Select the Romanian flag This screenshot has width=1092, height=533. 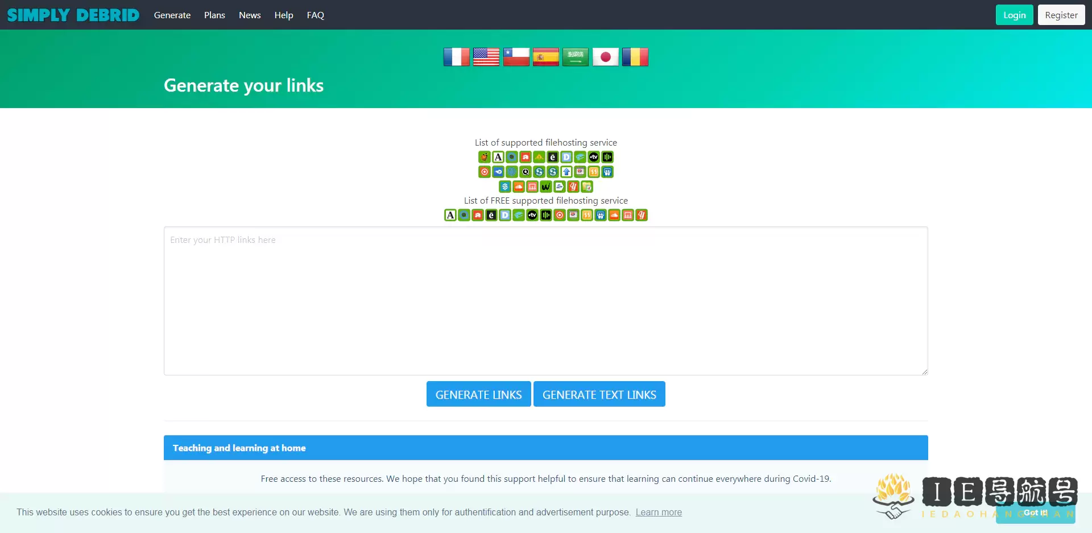tap(635, 57)
